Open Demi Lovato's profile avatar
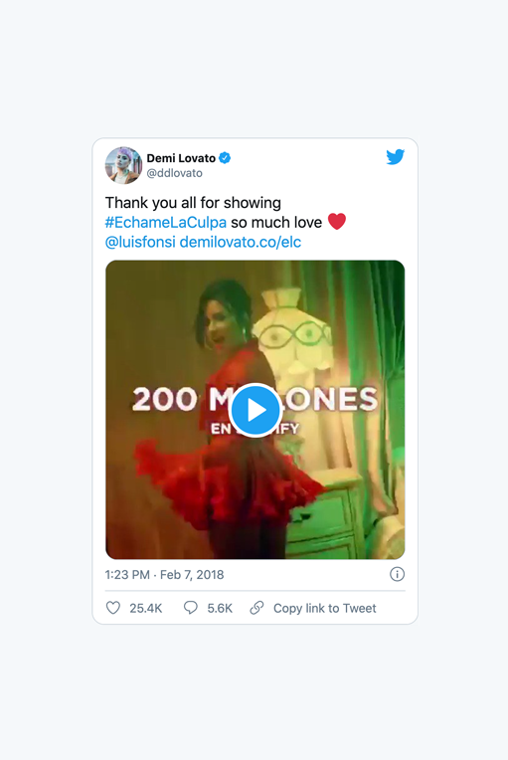 [123, 165]
